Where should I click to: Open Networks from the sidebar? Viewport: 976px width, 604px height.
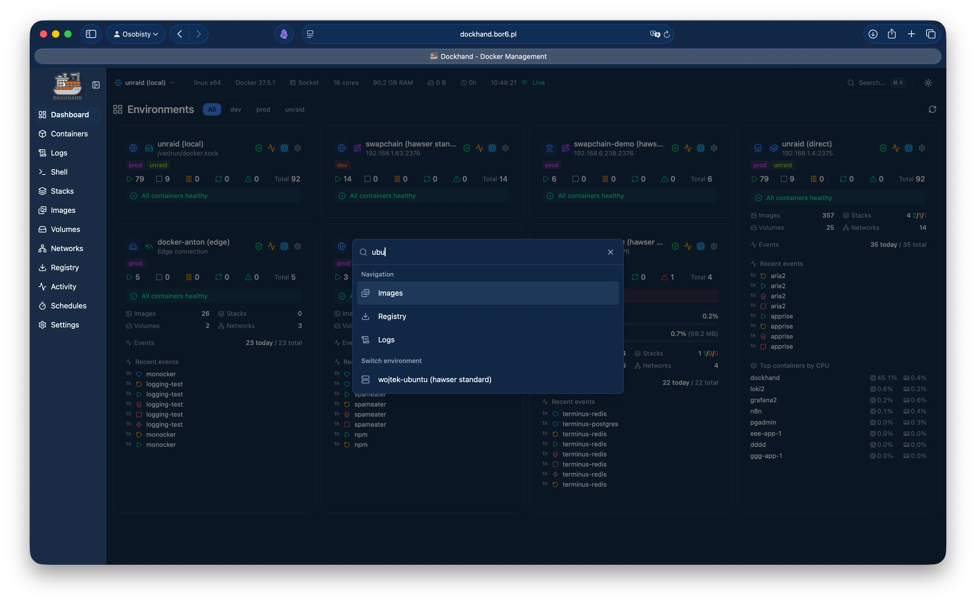(x=66, y=248)
